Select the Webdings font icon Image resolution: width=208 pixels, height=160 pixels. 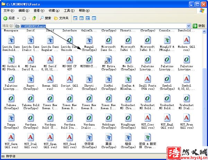click(109, 118)
